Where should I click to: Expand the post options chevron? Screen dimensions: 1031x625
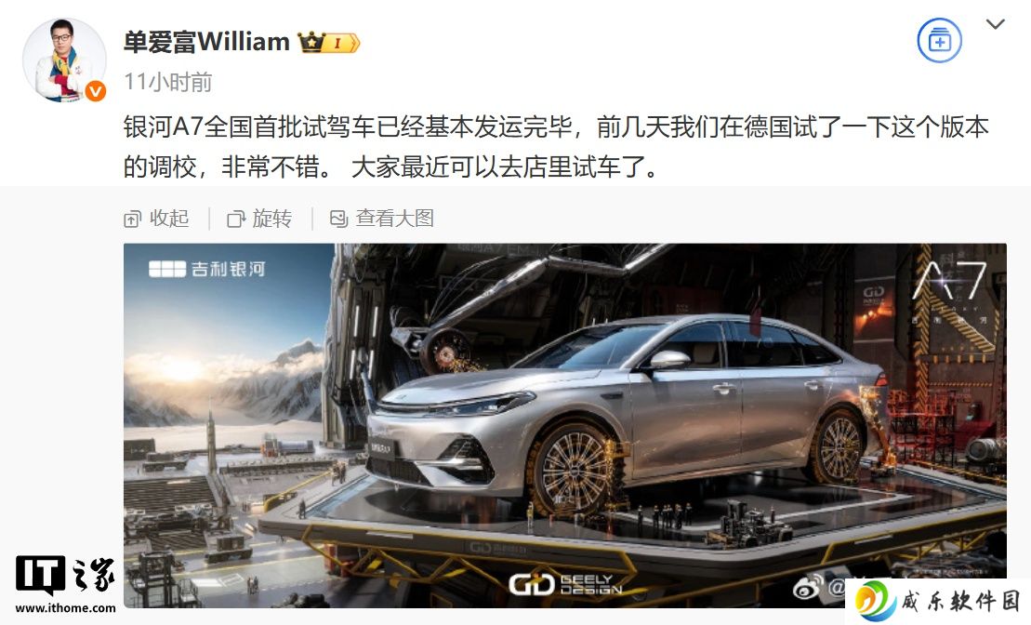(996, 24)
